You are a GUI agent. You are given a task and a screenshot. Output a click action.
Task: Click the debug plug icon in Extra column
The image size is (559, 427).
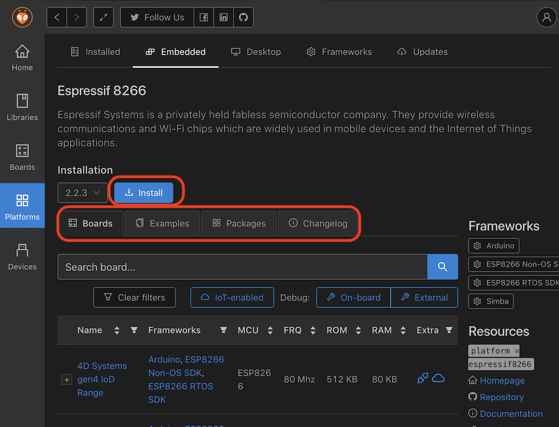423,378
